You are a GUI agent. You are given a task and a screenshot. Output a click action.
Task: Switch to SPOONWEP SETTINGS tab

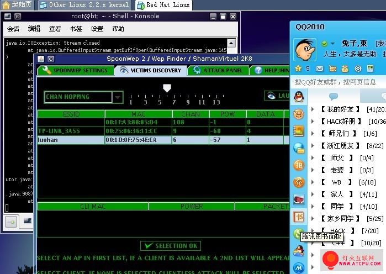pyautogui.click(x=76, y=70)
